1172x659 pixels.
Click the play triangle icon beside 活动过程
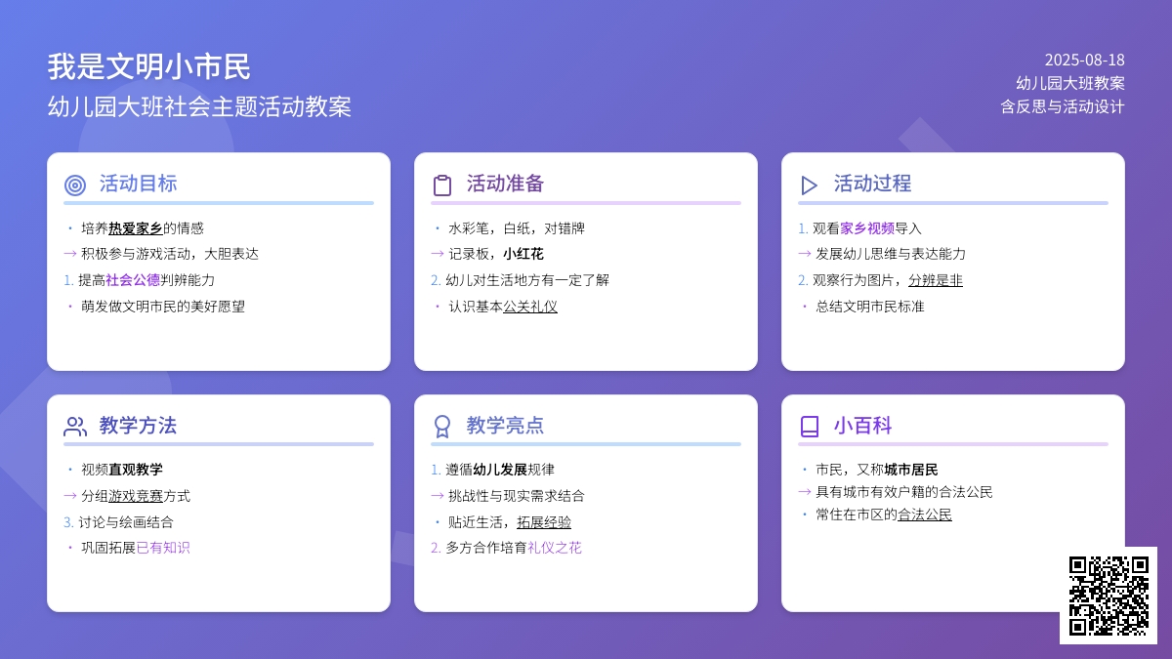(x=810, y=185)
